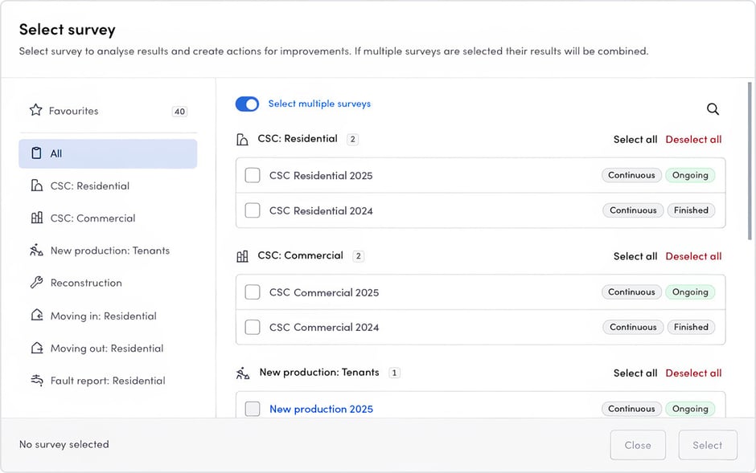The height and width of the screenshot is (473, 756).
Task: Turn off Select multiple surveys switch
Action: click(x=247, y=104)
